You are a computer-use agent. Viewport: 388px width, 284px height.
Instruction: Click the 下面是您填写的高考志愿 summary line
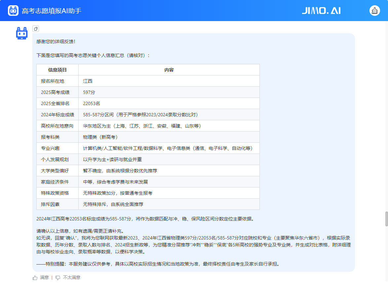tap(93, 55)
